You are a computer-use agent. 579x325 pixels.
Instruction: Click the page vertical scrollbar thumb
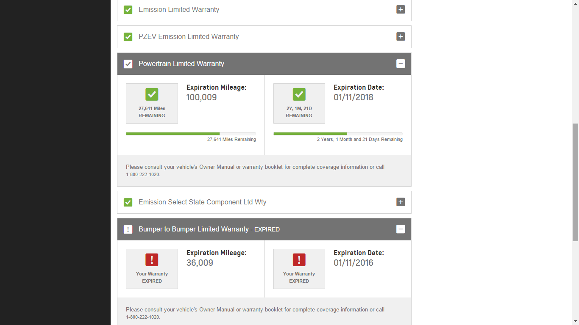pyautogui.click(x=575, y=182)
